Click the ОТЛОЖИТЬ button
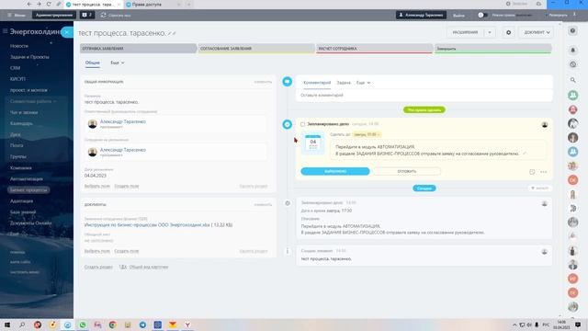This screenshot has height=331, width=588. coord(407,171)
